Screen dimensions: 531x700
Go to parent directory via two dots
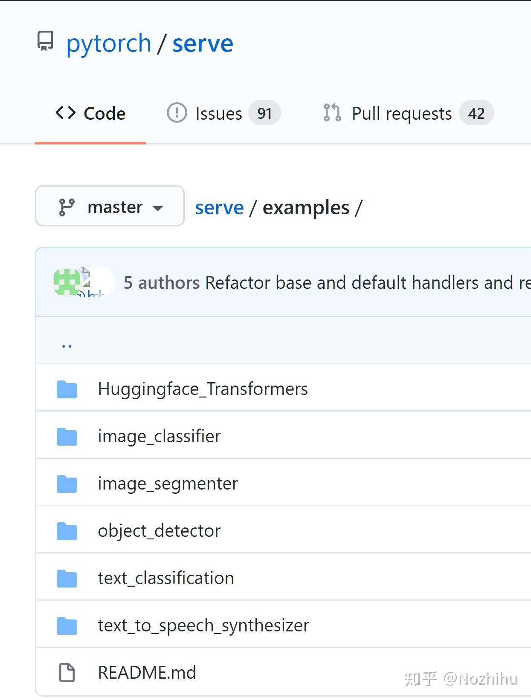(67, 346)
